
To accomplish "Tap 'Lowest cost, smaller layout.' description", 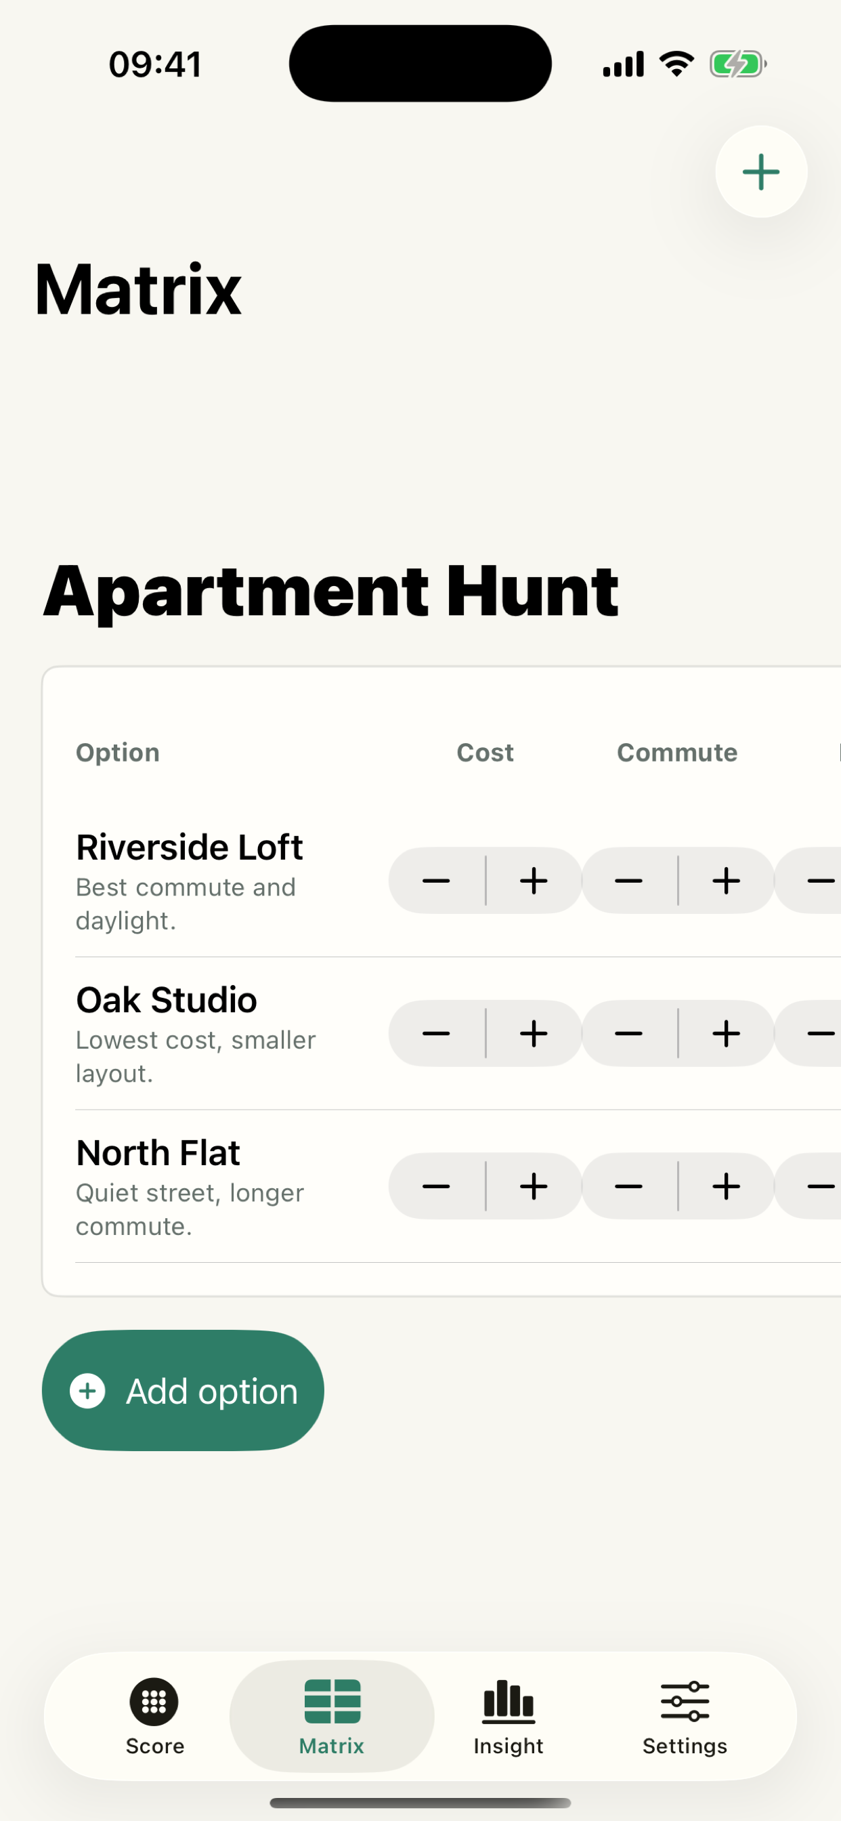I will (196, 1056).
